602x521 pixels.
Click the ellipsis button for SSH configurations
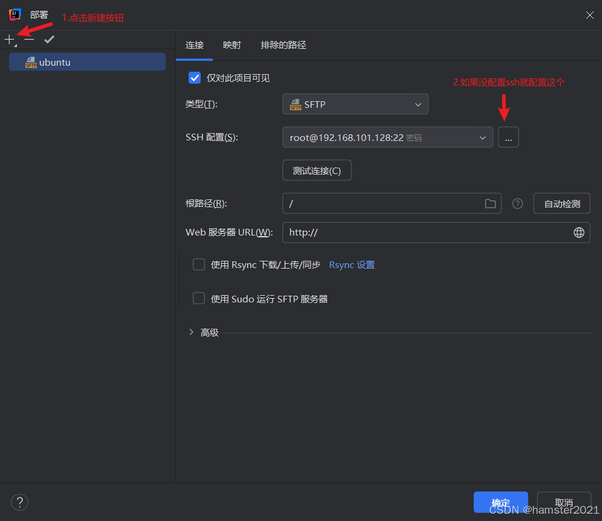(x=509, y=137)
